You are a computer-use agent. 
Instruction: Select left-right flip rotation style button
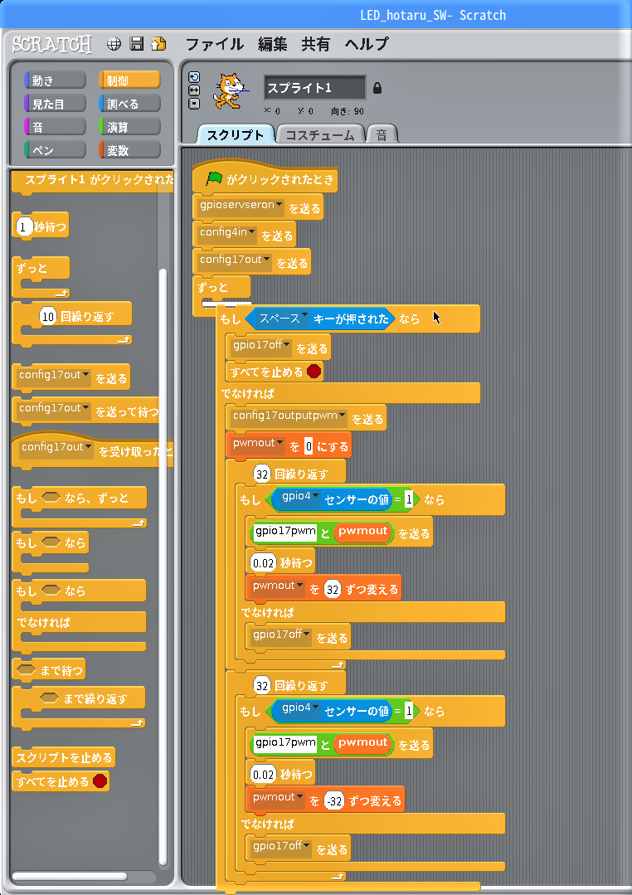coord(194,90)
